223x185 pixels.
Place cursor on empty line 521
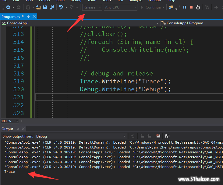(129, 97)
